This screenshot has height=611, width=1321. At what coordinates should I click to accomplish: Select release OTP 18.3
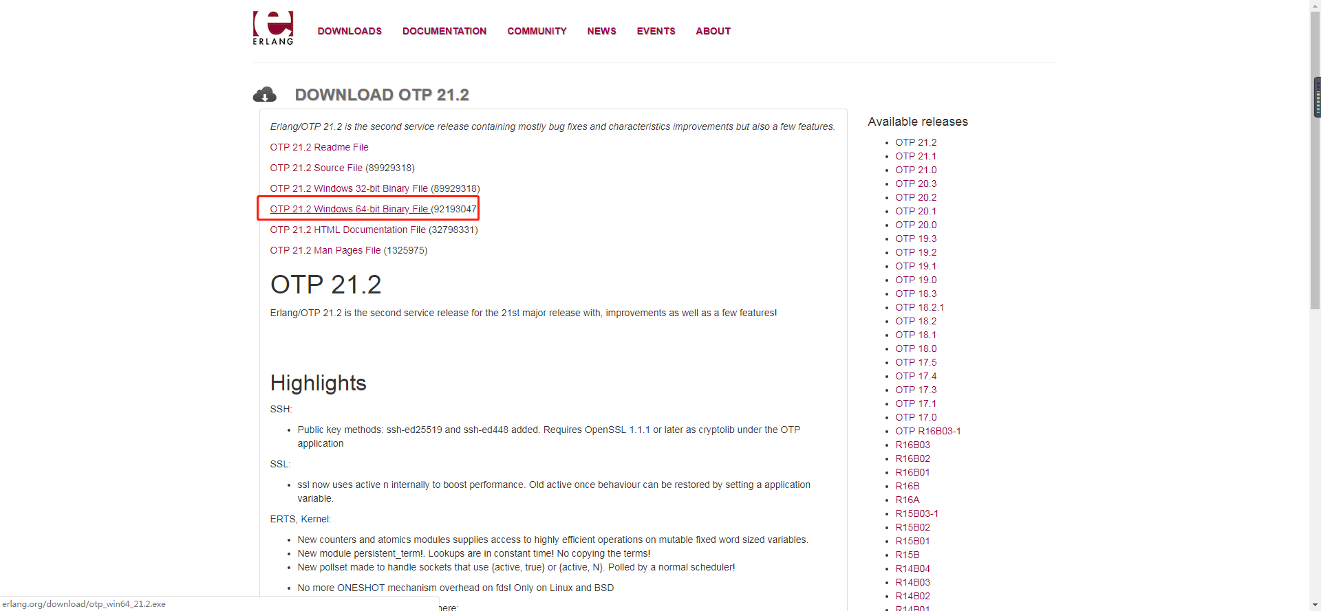916,293
